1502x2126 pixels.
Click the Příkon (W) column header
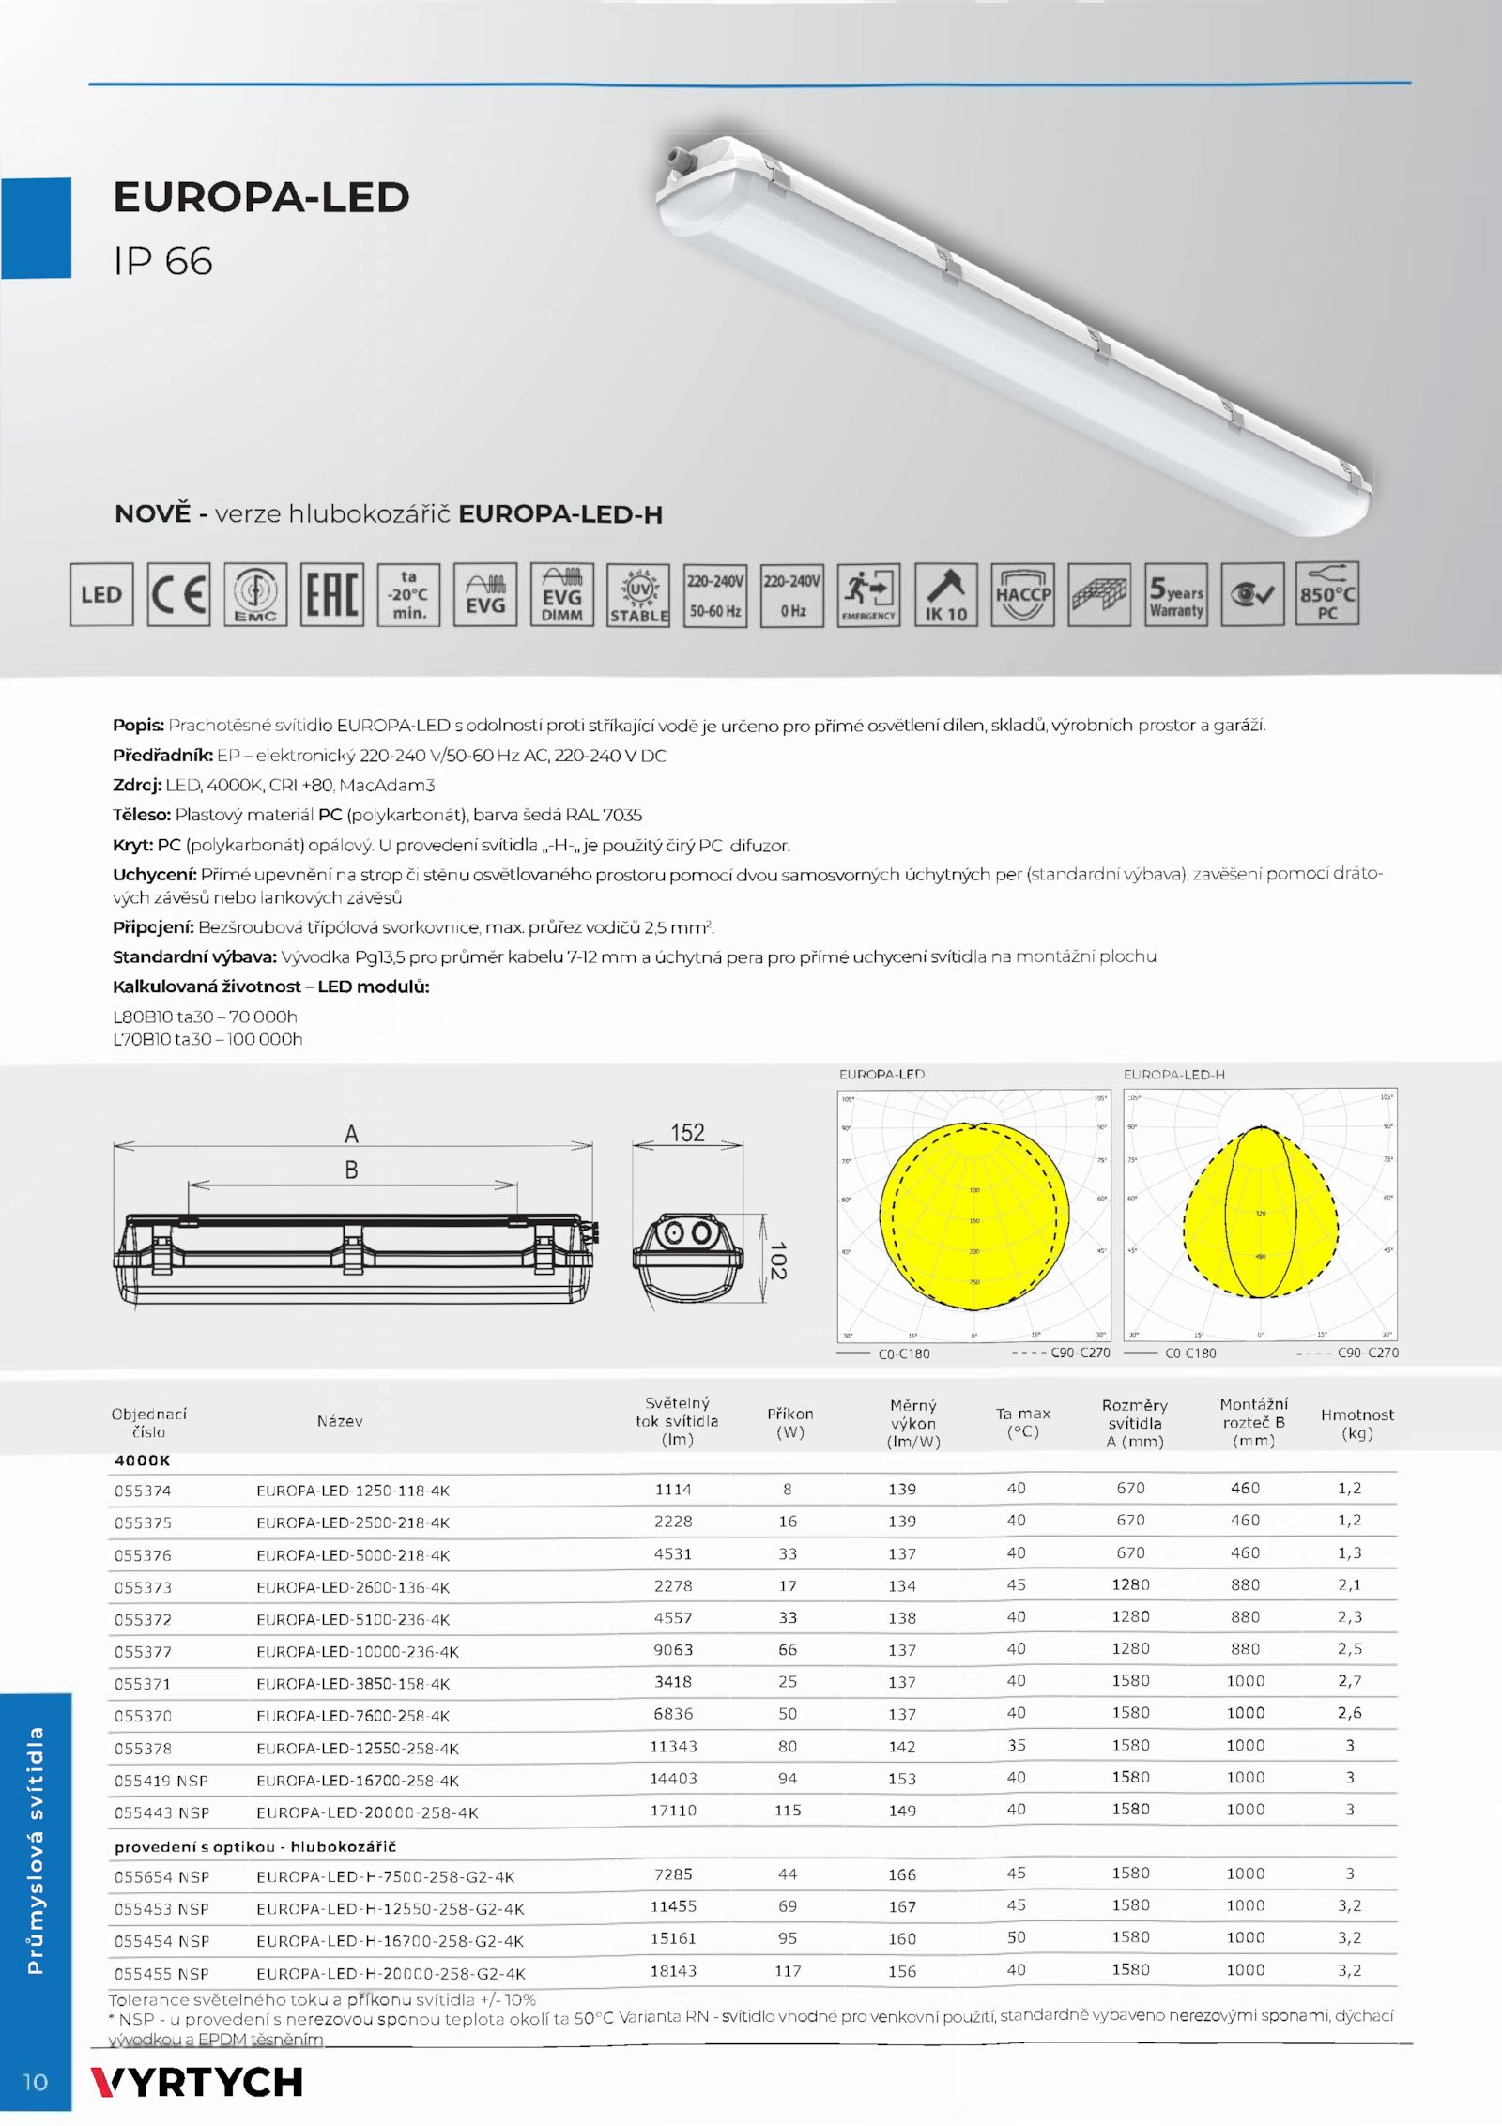790,1422
